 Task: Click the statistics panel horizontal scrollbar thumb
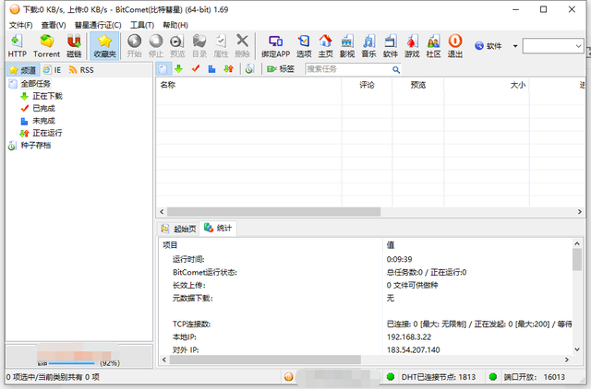coord(265,360)
